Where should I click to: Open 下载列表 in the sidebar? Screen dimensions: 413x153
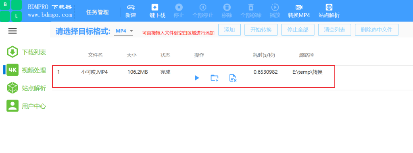[x=26, y=52]
